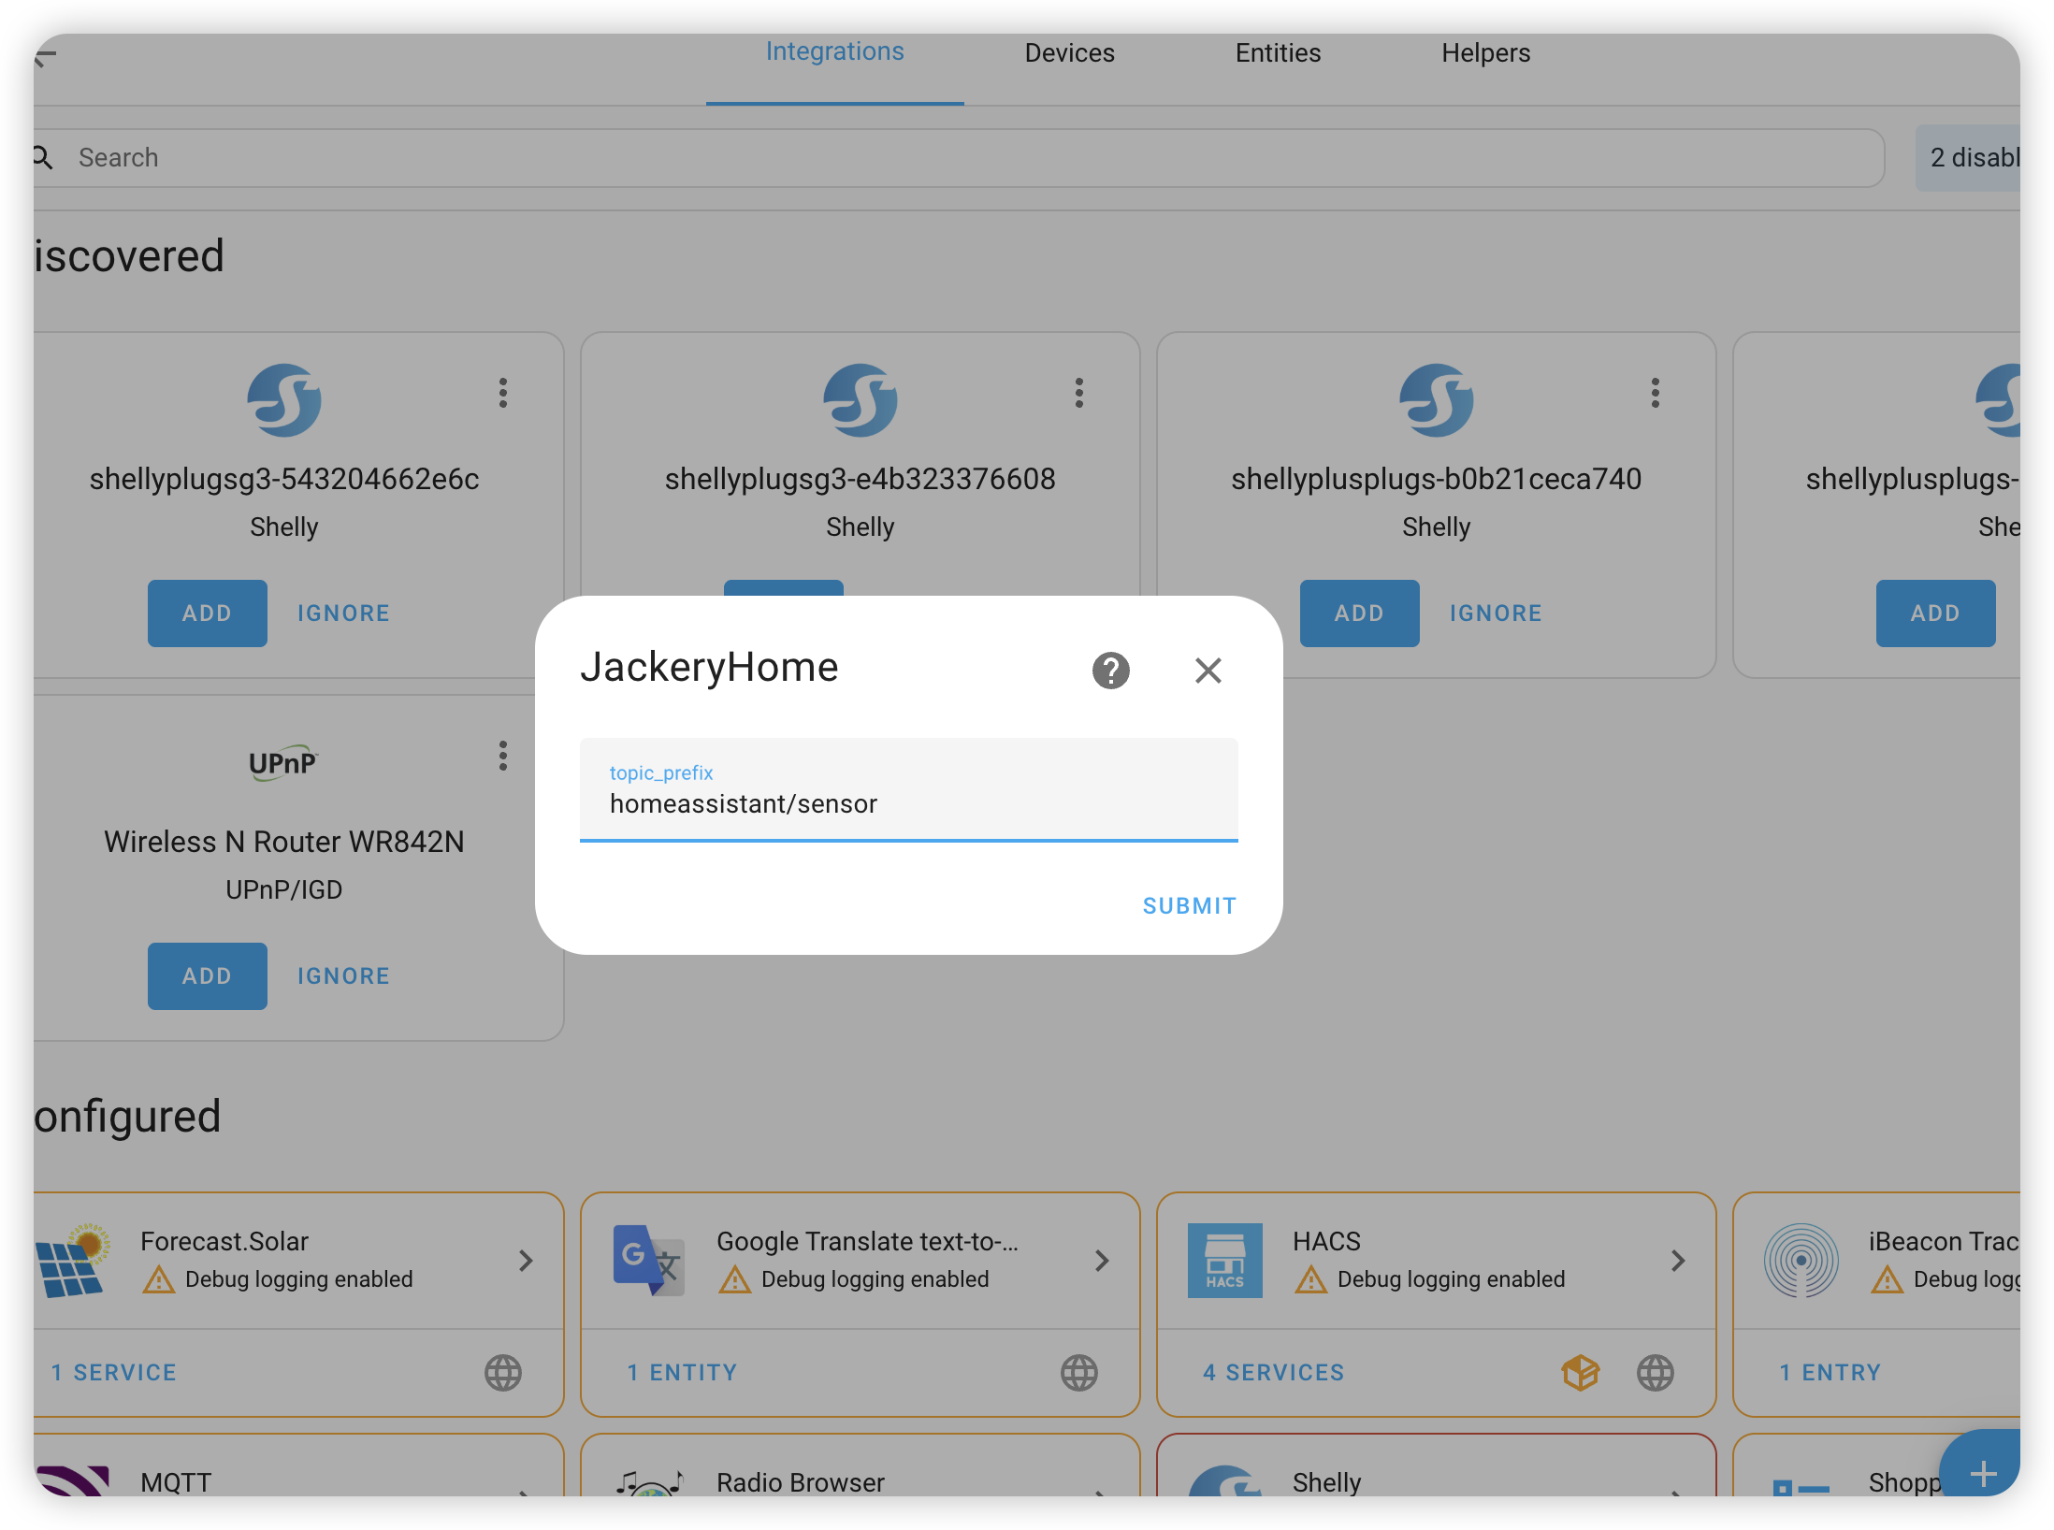Open the three-dot menu on the Wireless N Router card
2054x1530 pixels.
pos(503,756)
